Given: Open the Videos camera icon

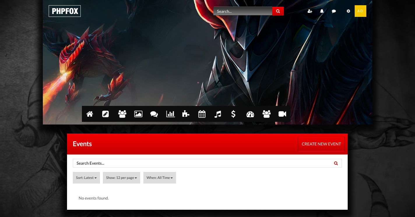Looking at the screenshot, I should (282, 114).
